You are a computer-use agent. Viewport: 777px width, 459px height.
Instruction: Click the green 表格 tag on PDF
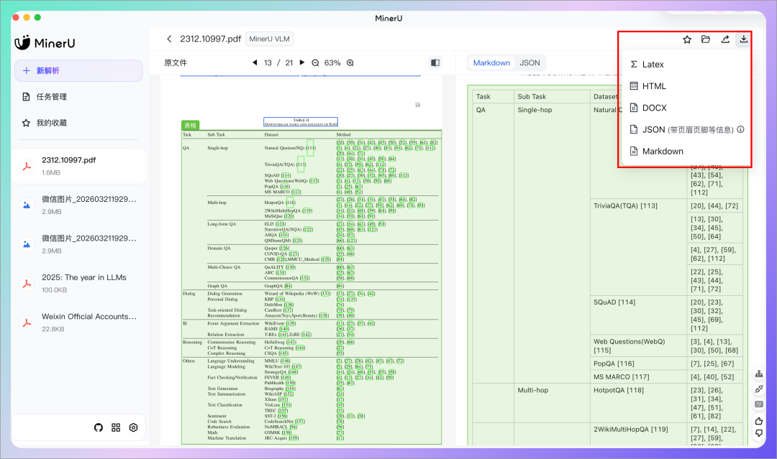pyautogui.click(x=190, y=125)
